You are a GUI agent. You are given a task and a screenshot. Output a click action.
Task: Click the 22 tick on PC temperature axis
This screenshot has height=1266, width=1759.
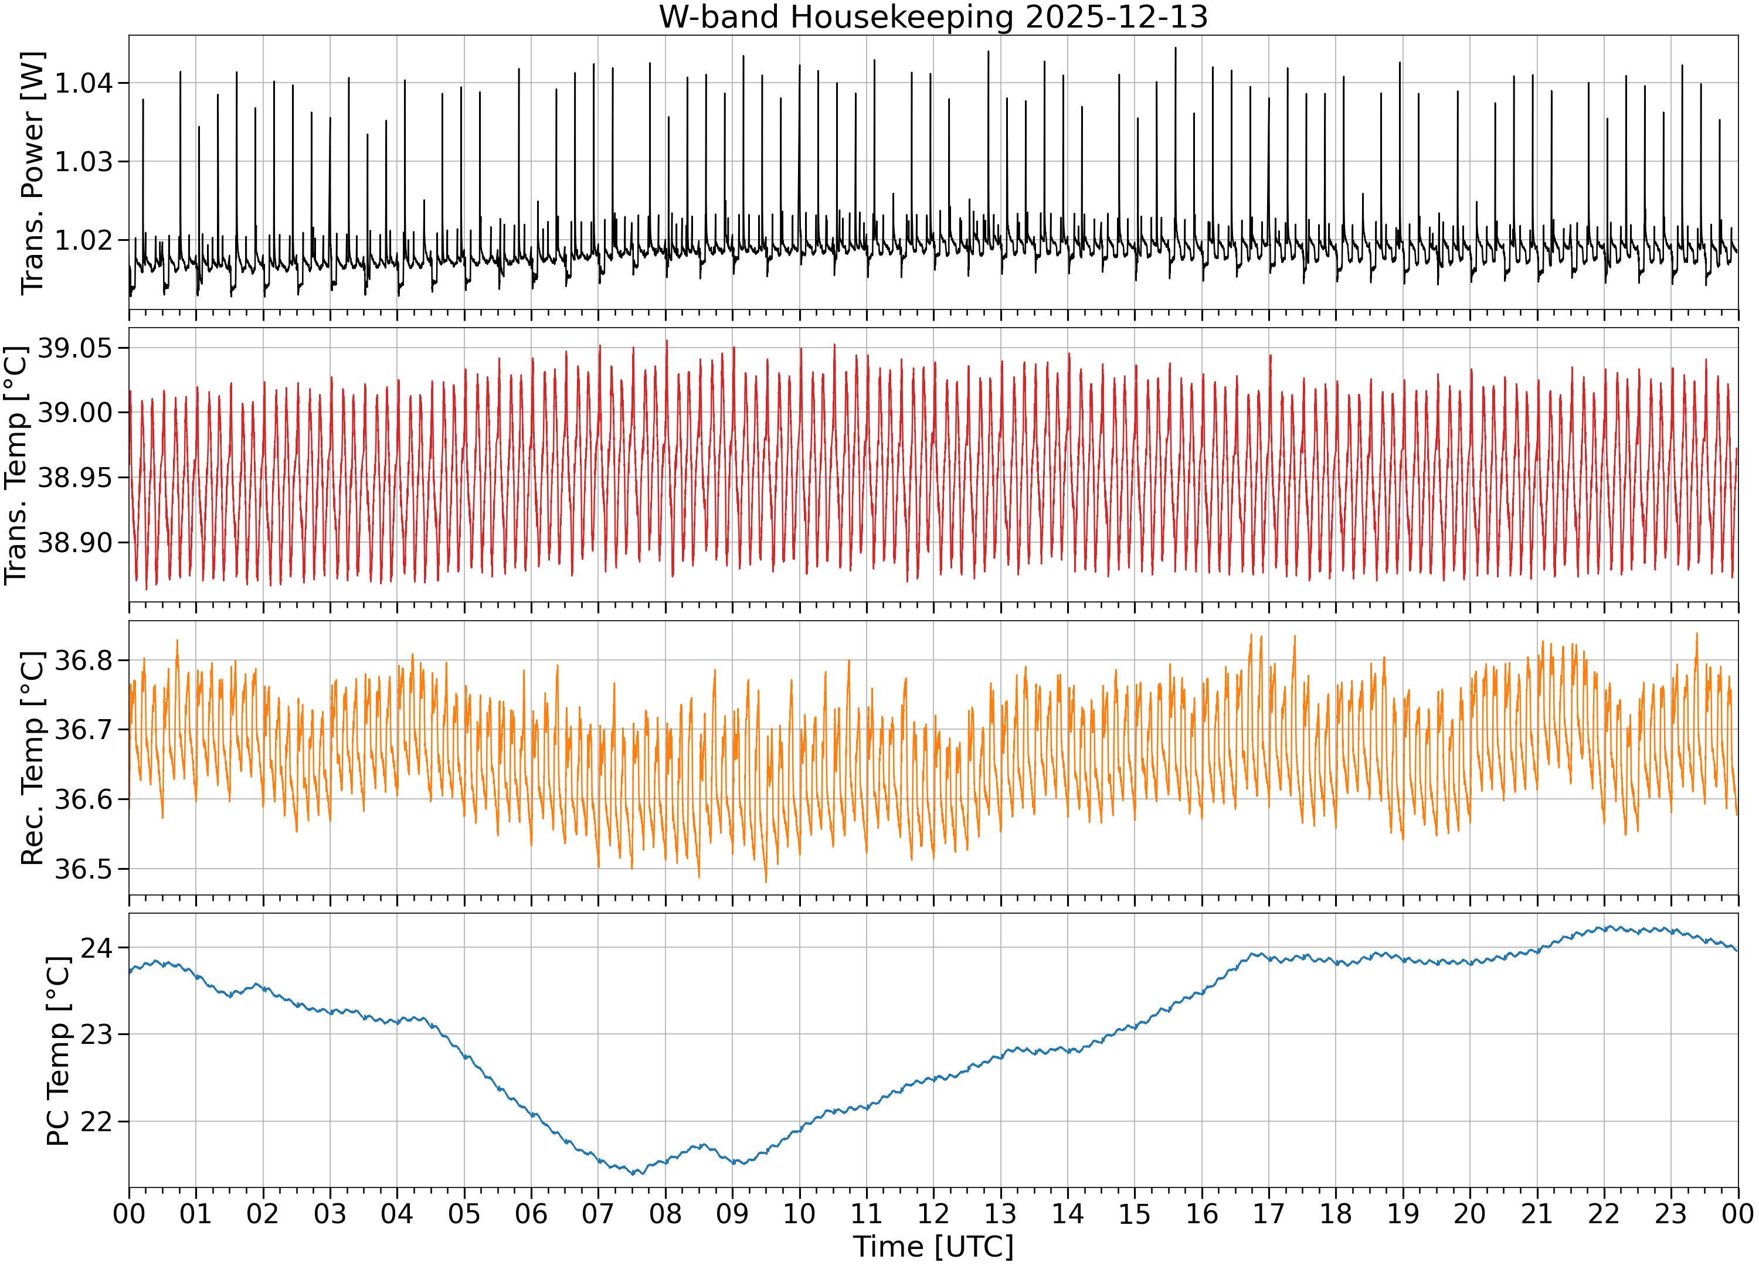click(x=96, y=1121)
